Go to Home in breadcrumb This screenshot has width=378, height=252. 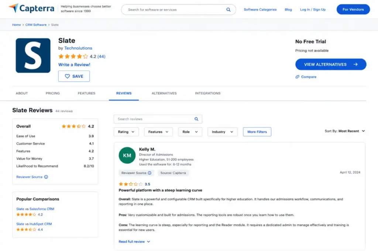click(x=16, y=25)
